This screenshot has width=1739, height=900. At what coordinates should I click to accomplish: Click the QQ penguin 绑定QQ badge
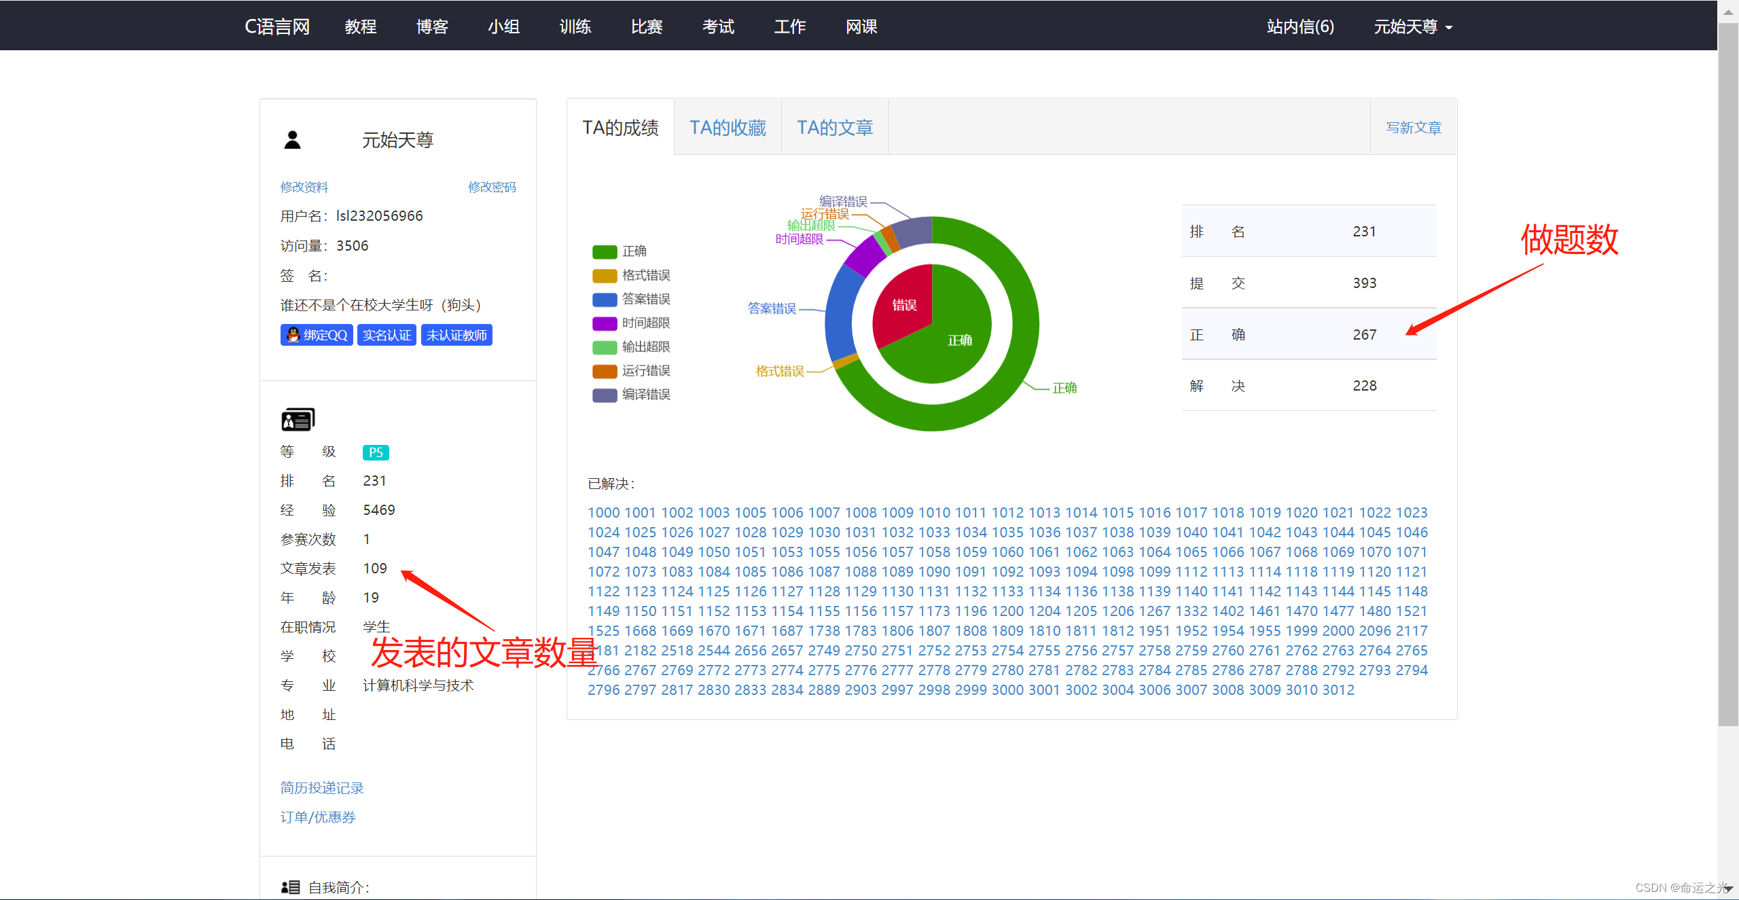[x=317, y=335]
